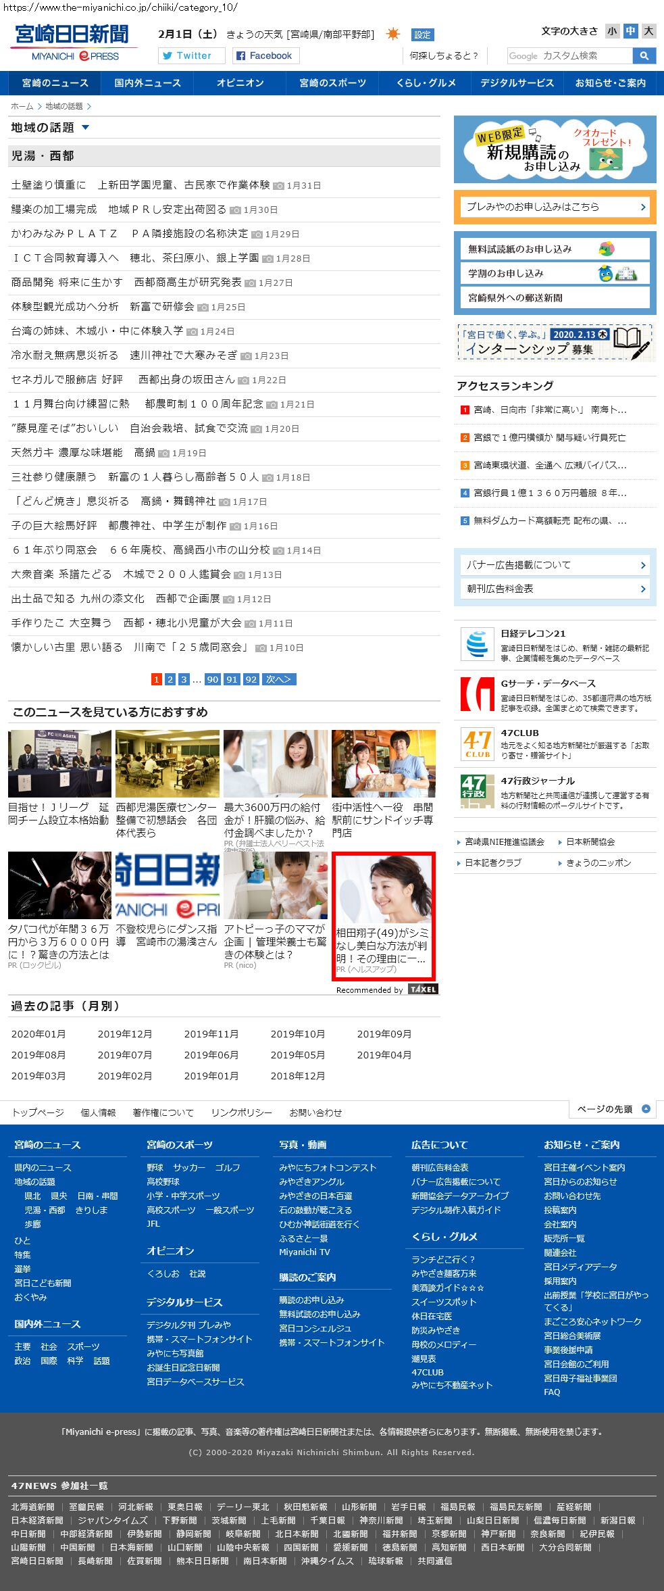The height and width of the screenshot is (1591, 664).
Task: Open thumbnail 目指せ！Jリーグ article
Action: coord(59,763)
